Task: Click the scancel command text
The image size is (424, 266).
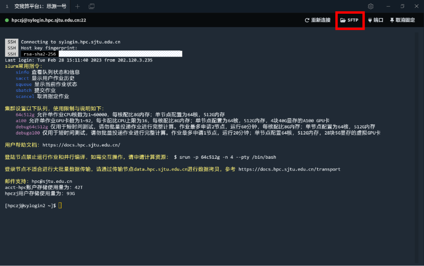Action: [25, 96]
